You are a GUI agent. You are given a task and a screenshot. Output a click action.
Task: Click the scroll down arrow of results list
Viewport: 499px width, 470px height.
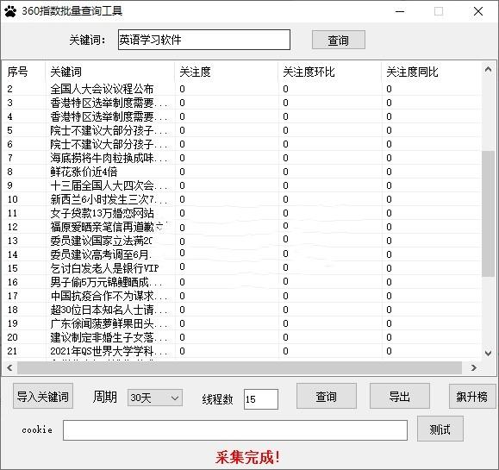tap(488, 353)
